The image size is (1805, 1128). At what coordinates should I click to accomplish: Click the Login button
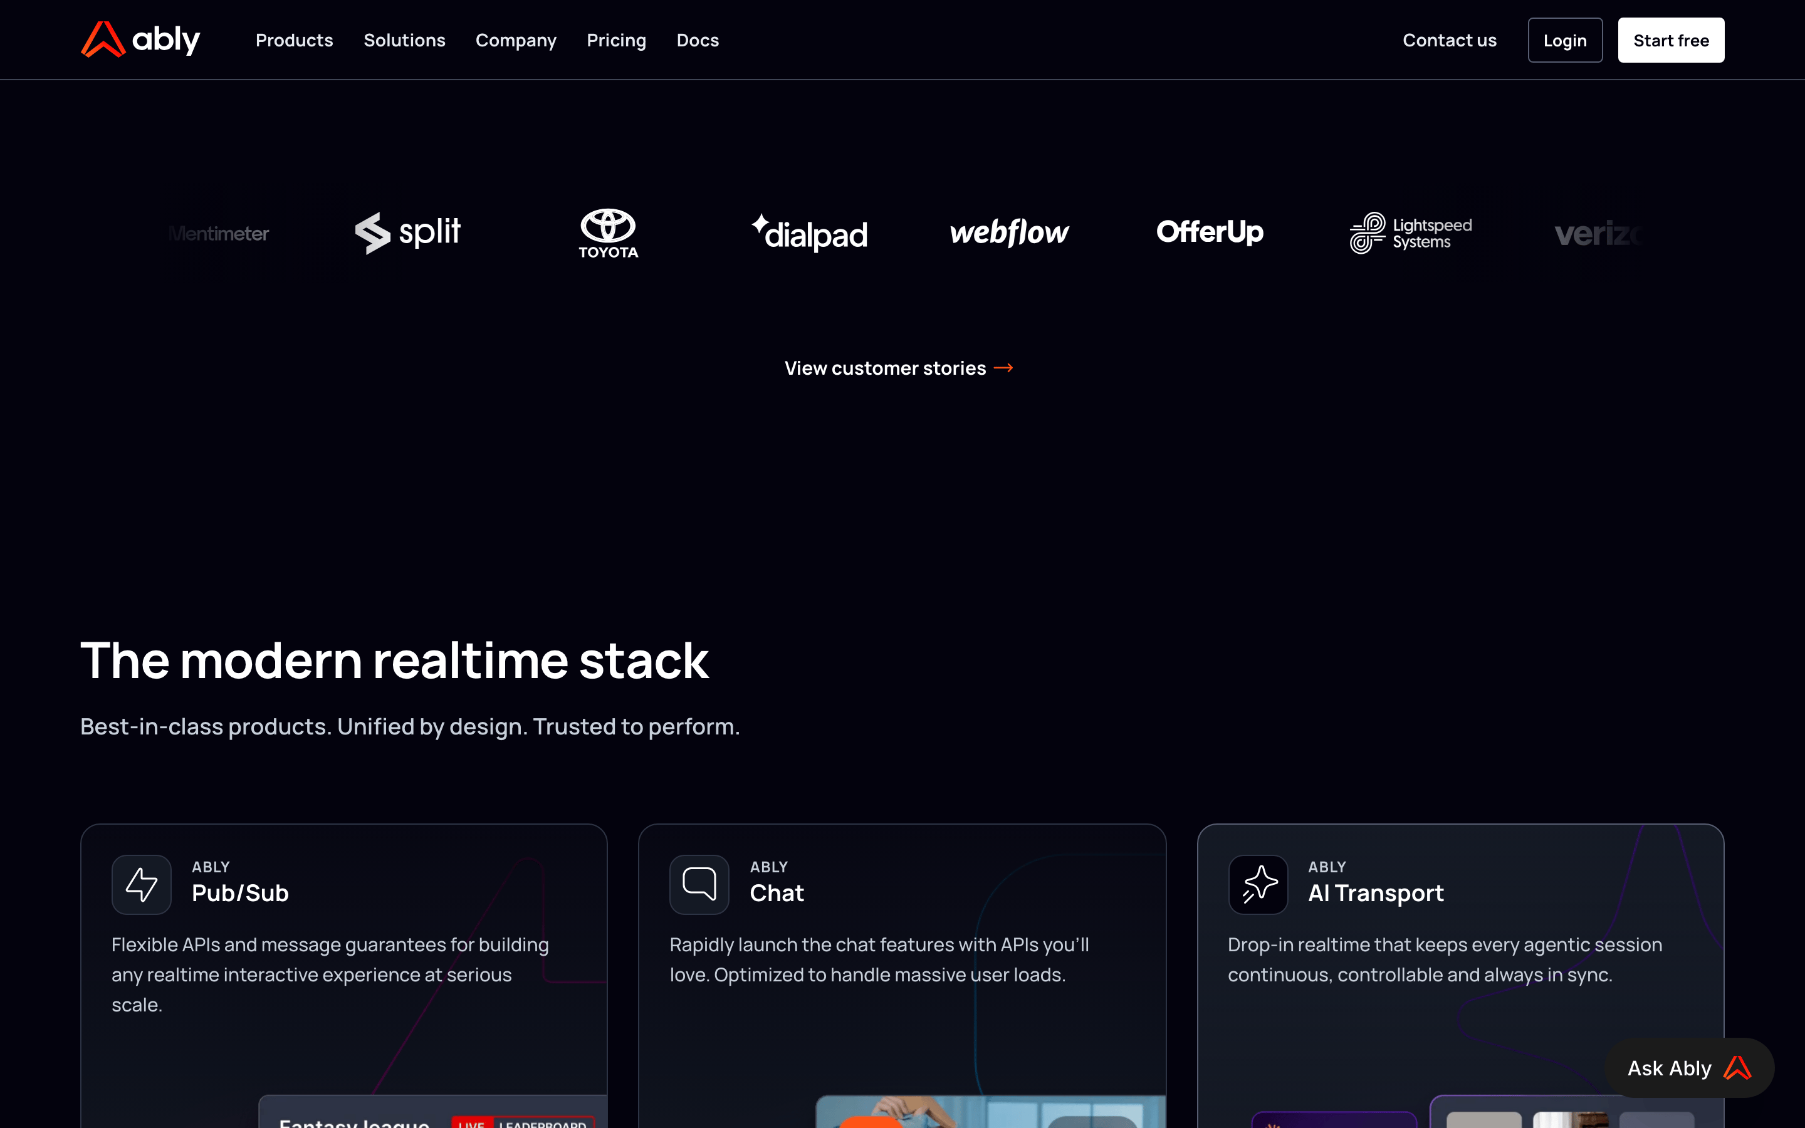tap(1565, 40)
